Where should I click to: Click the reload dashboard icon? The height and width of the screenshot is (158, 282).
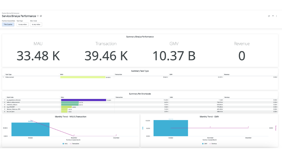(269, 16)
